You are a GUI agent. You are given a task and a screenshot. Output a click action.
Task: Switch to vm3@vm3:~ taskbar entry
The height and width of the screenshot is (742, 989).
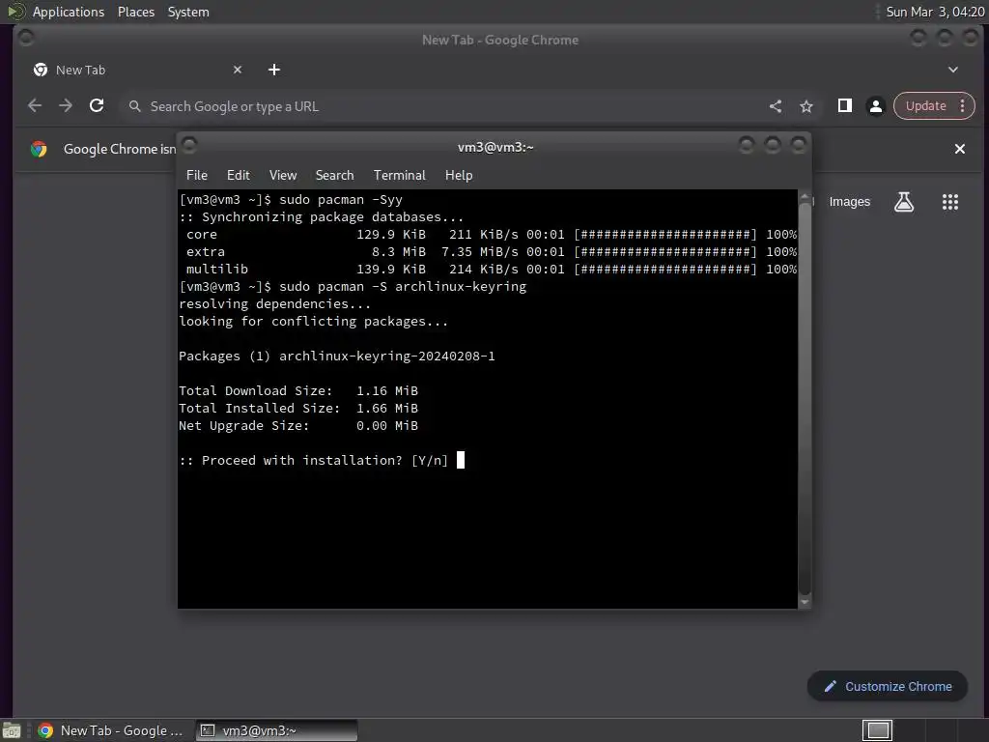[276, 730]
